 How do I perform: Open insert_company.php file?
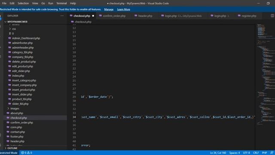[24, 85]
